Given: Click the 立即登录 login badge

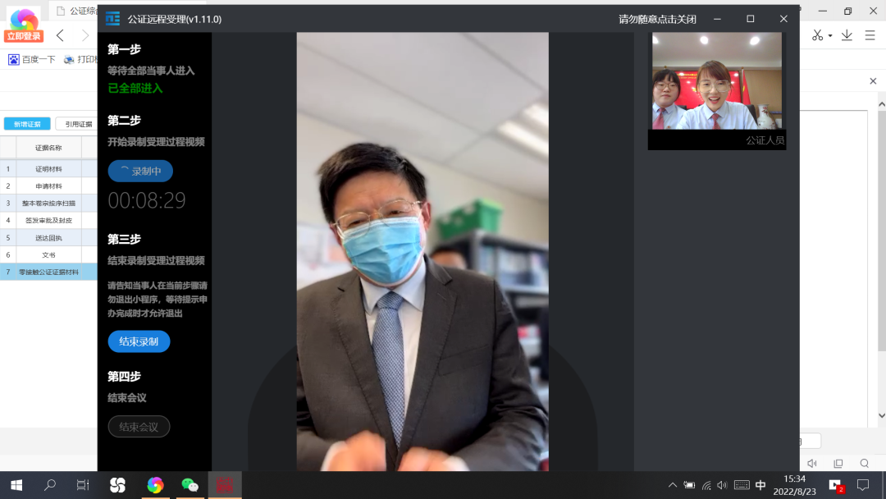Looking at the screenshot, I should pyautogui.click(x=24, y=36).
